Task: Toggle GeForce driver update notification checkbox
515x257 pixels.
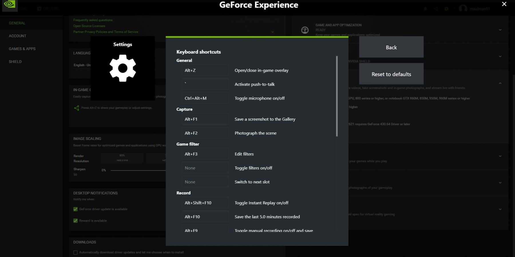Action: (76, 209)
